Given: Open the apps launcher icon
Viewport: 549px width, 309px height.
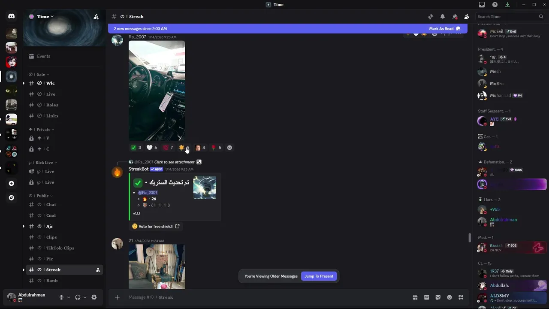Looking at the screenshot, I should 461,297.
